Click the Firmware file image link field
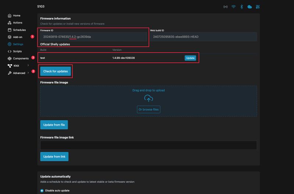 [148, 145]
